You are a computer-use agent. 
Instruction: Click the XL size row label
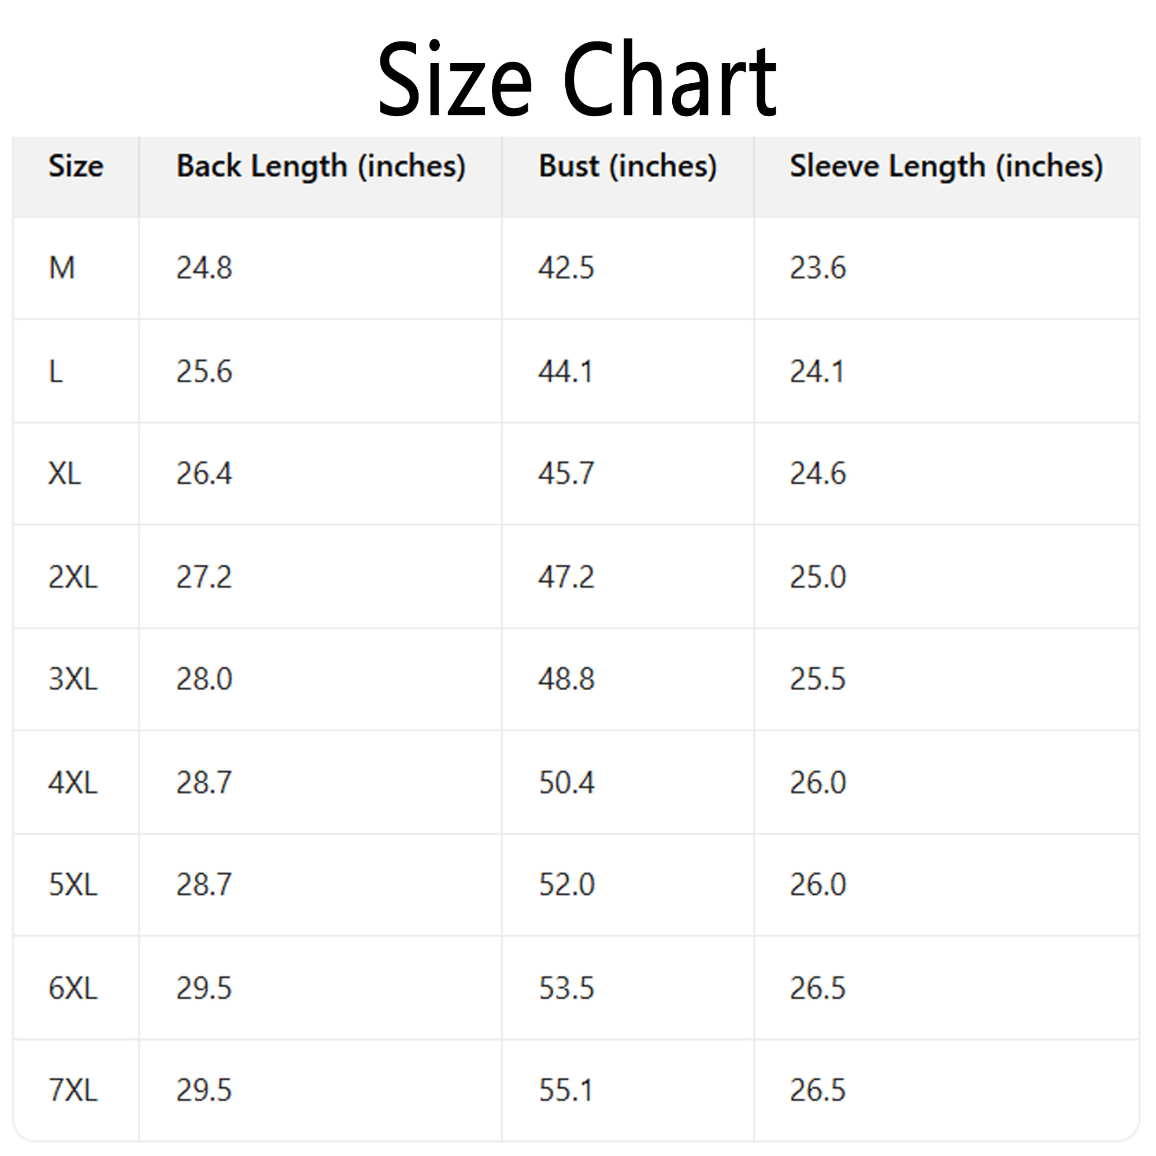coord(65,474)
